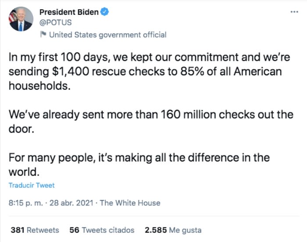Click the President Biden display name
This screenshot has height=242, width=307.
point(69,12)
